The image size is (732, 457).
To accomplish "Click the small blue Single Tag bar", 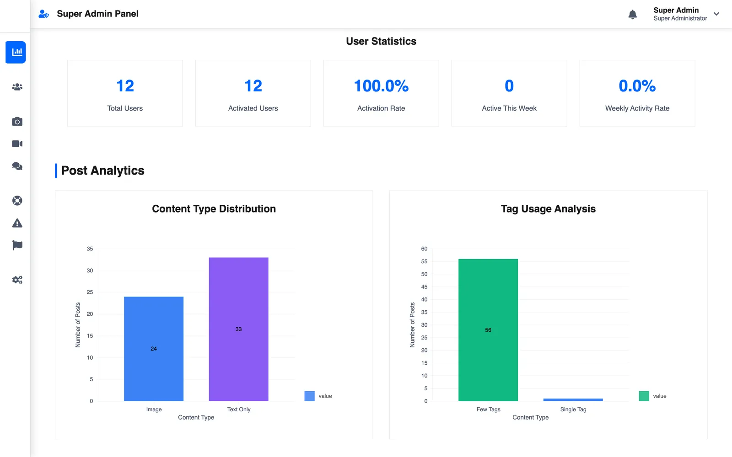I will (573, 400).
